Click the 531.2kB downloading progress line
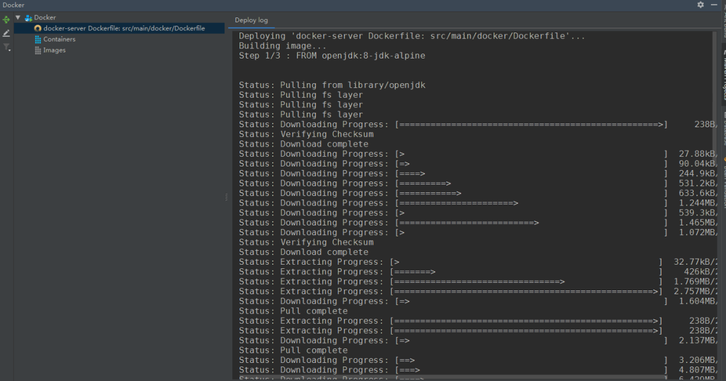The width and height of the screenshot is (726, 381). (x=478, y=183)
